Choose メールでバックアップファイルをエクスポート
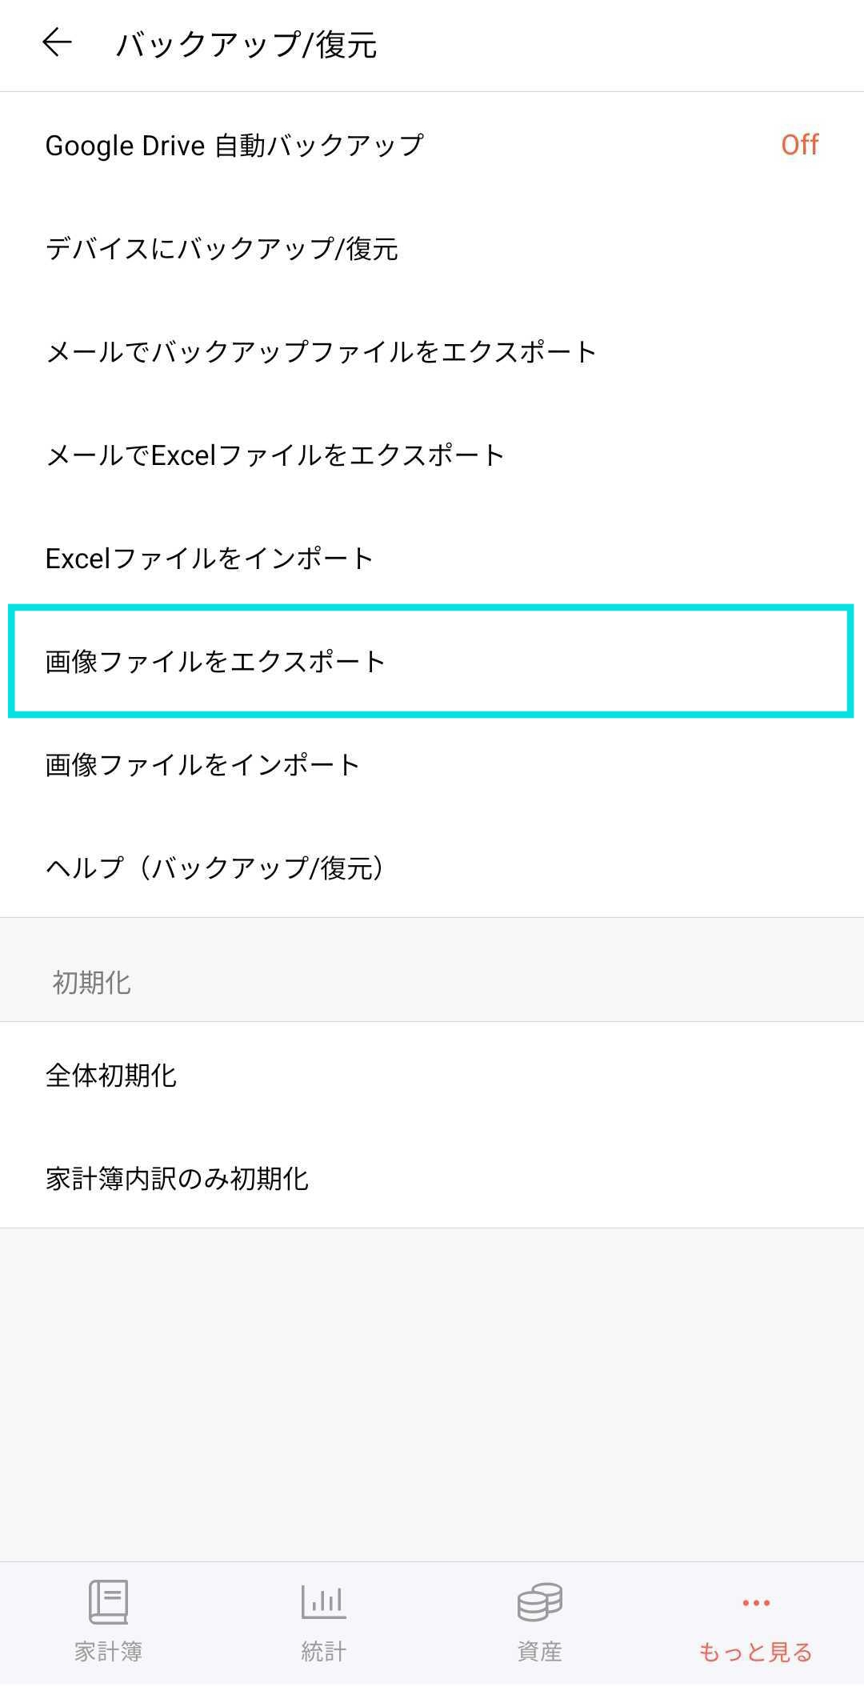 (x=321, y=352)
